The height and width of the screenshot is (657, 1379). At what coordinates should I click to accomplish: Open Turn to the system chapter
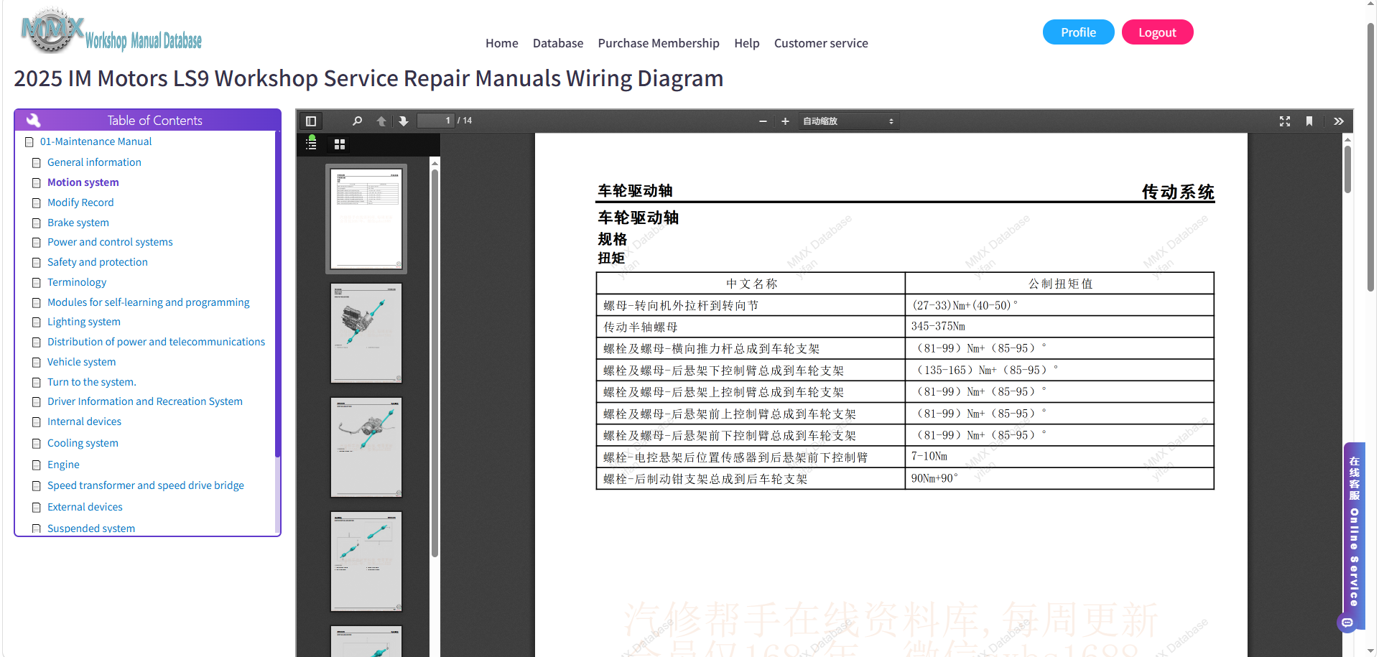click(x=92, y=382)
